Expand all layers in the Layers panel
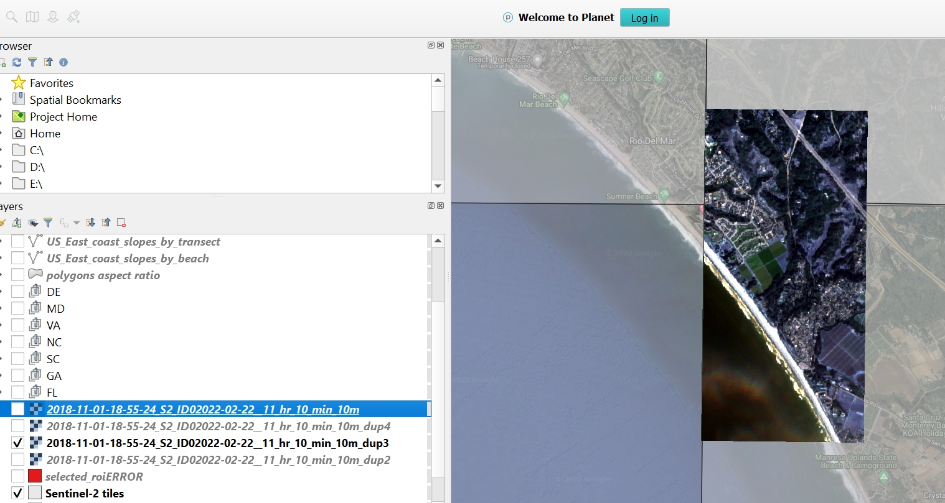 point(90,222)
